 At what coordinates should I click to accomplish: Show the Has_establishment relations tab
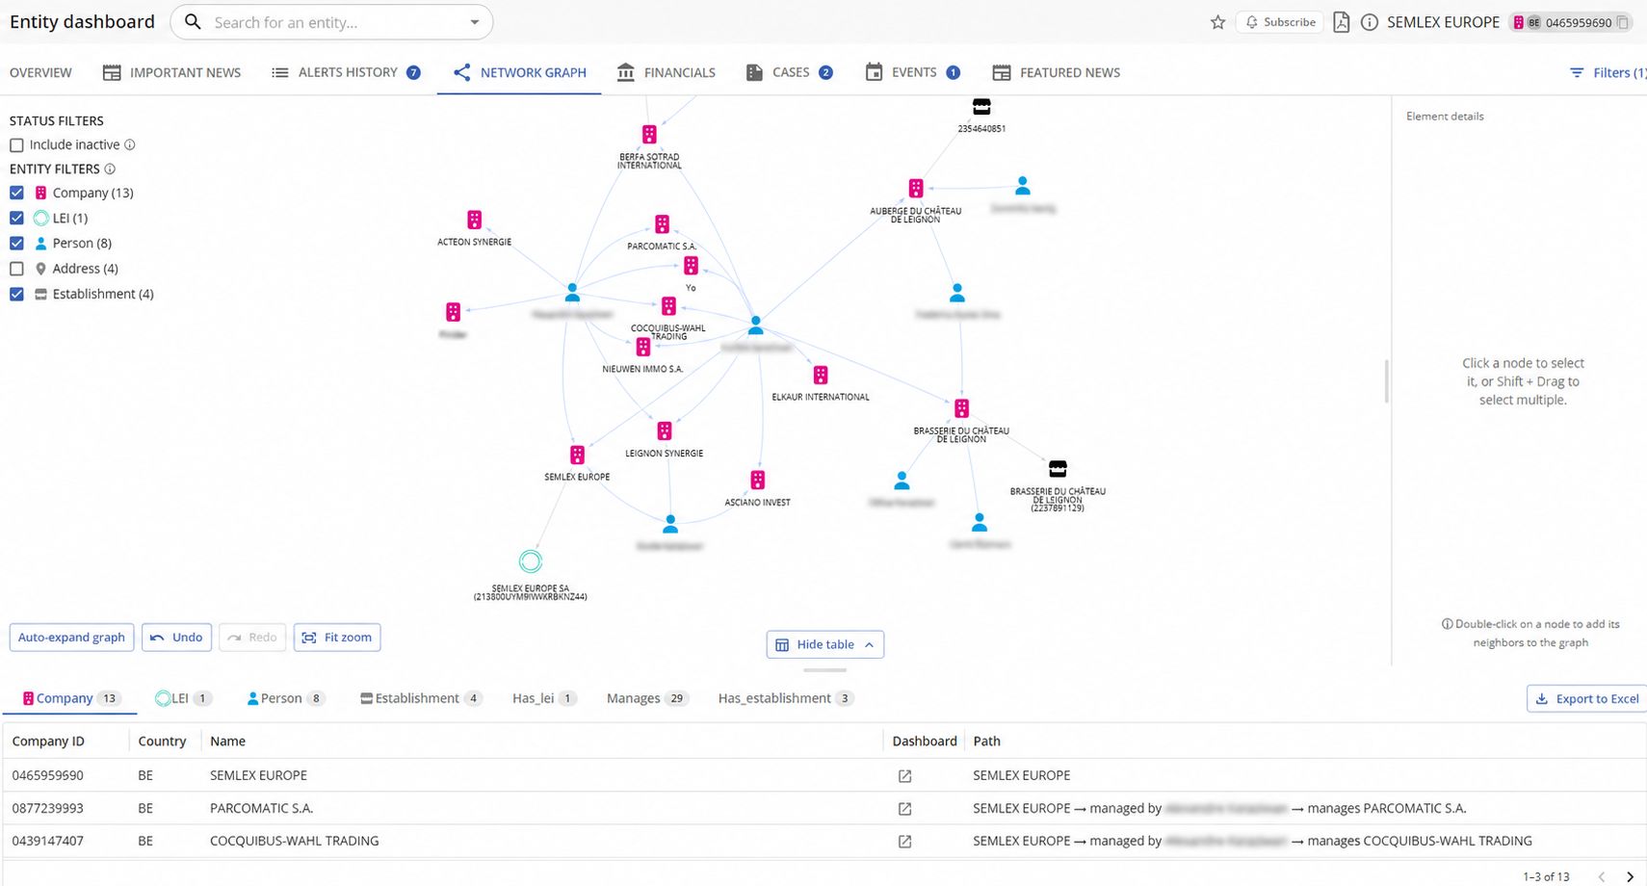785,698
